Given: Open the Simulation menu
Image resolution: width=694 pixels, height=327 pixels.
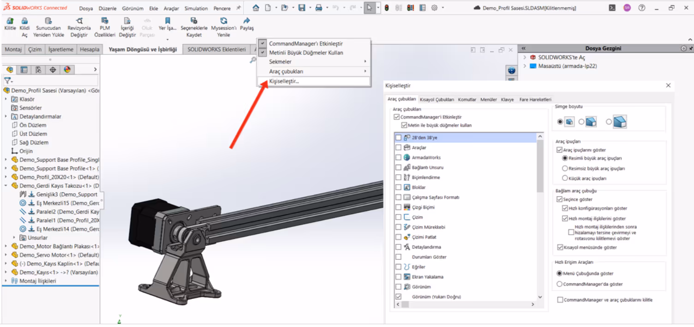Looking at the screenshot, I should coord(196,8).
